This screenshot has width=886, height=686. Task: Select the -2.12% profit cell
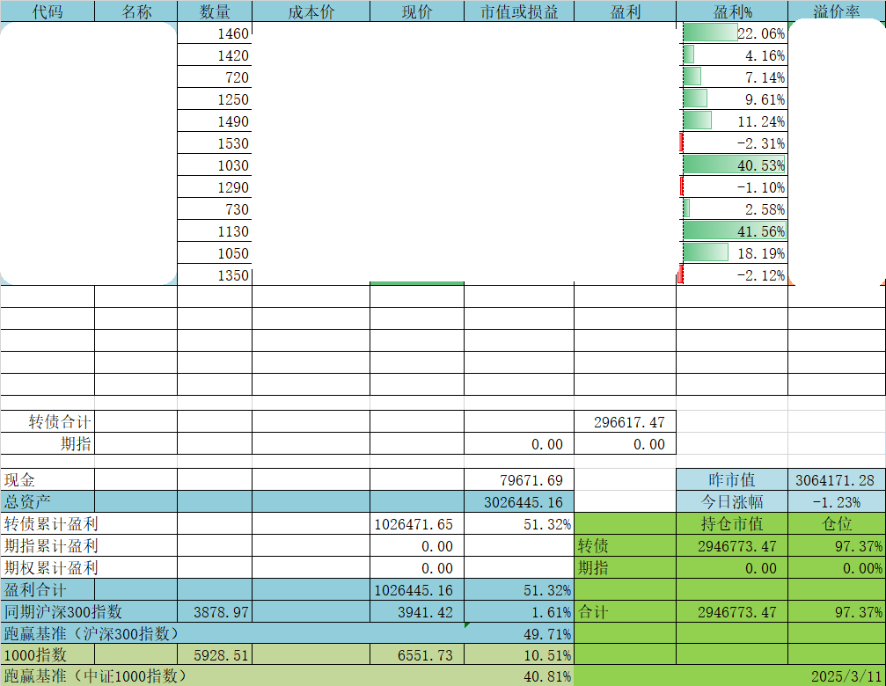(x=732, y=275)
